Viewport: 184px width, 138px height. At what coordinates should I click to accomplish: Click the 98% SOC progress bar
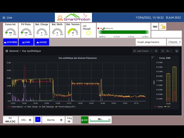(x=100, y=121)
